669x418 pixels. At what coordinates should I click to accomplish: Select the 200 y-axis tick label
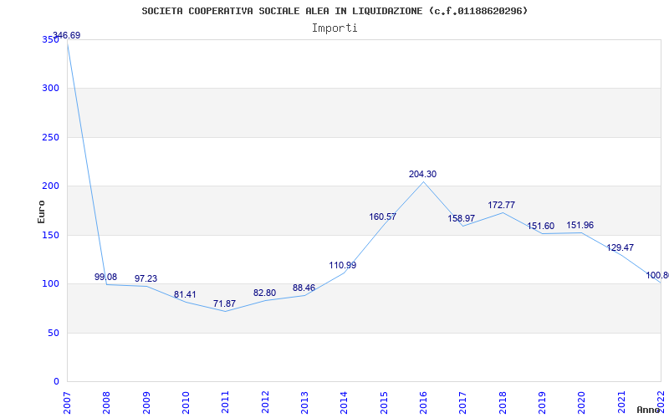coord(50,186)
